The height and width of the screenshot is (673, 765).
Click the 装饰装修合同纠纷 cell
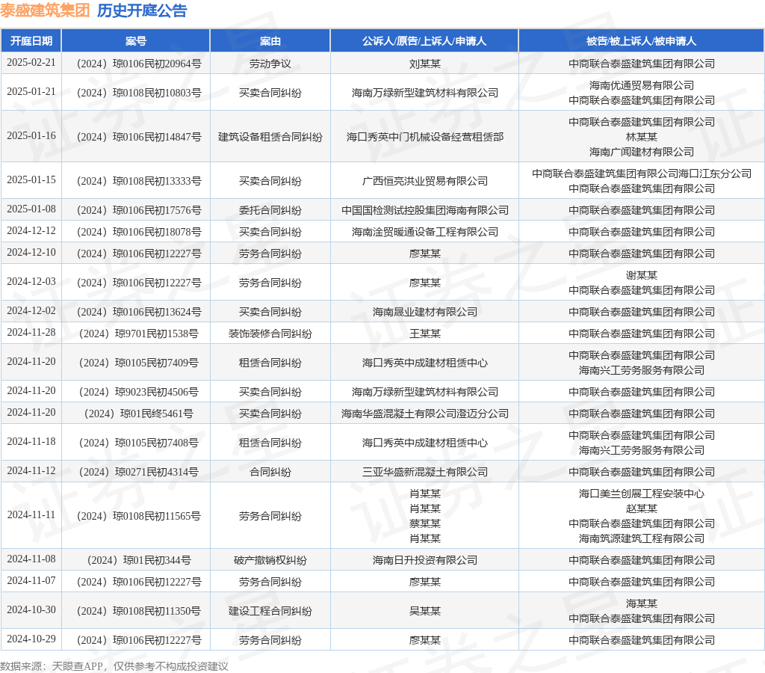(x=270, y=334)
